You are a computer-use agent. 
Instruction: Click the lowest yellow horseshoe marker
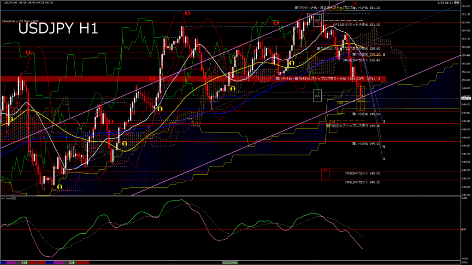(x=59, y=187)
